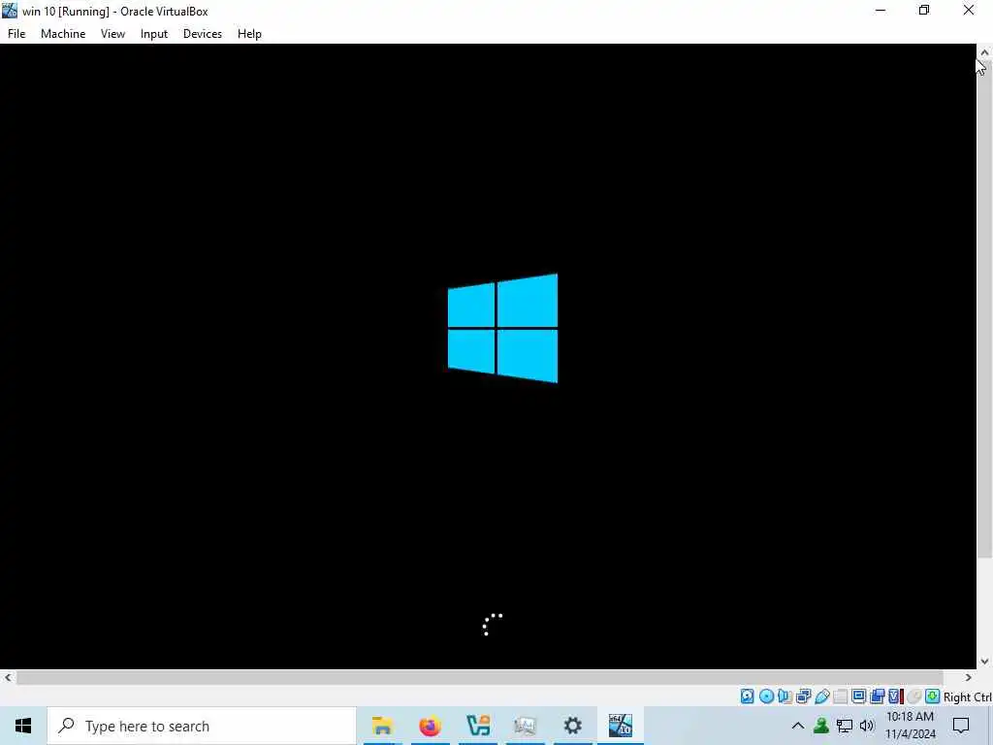Minimize the VirtualBox window
Image resolution: width=993 pixels, height=745 pixels.
pyautogui.click(x=881, y=10)
